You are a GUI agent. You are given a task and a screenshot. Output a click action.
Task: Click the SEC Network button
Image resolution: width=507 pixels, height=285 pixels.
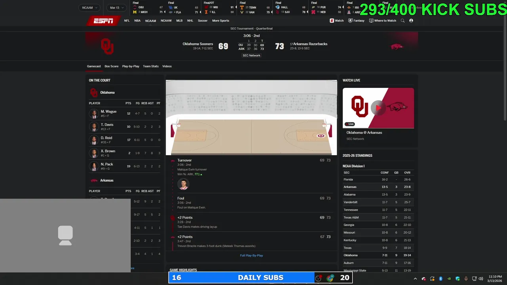(252, 55)
